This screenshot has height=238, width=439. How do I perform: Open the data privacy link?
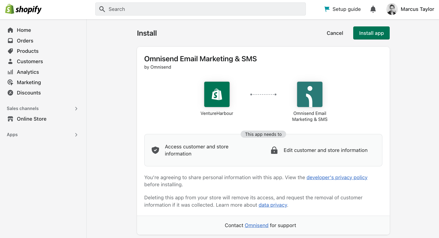click(273, 205)
